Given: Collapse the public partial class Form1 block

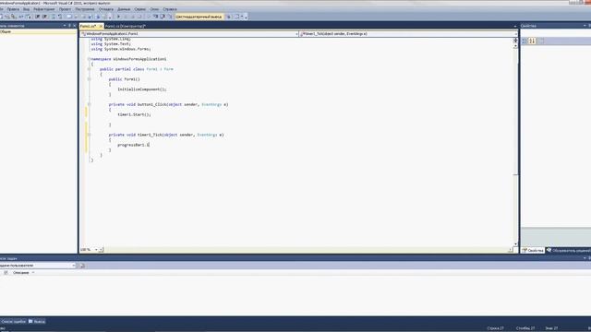Looking at the screenshot, I should (90, 69).
